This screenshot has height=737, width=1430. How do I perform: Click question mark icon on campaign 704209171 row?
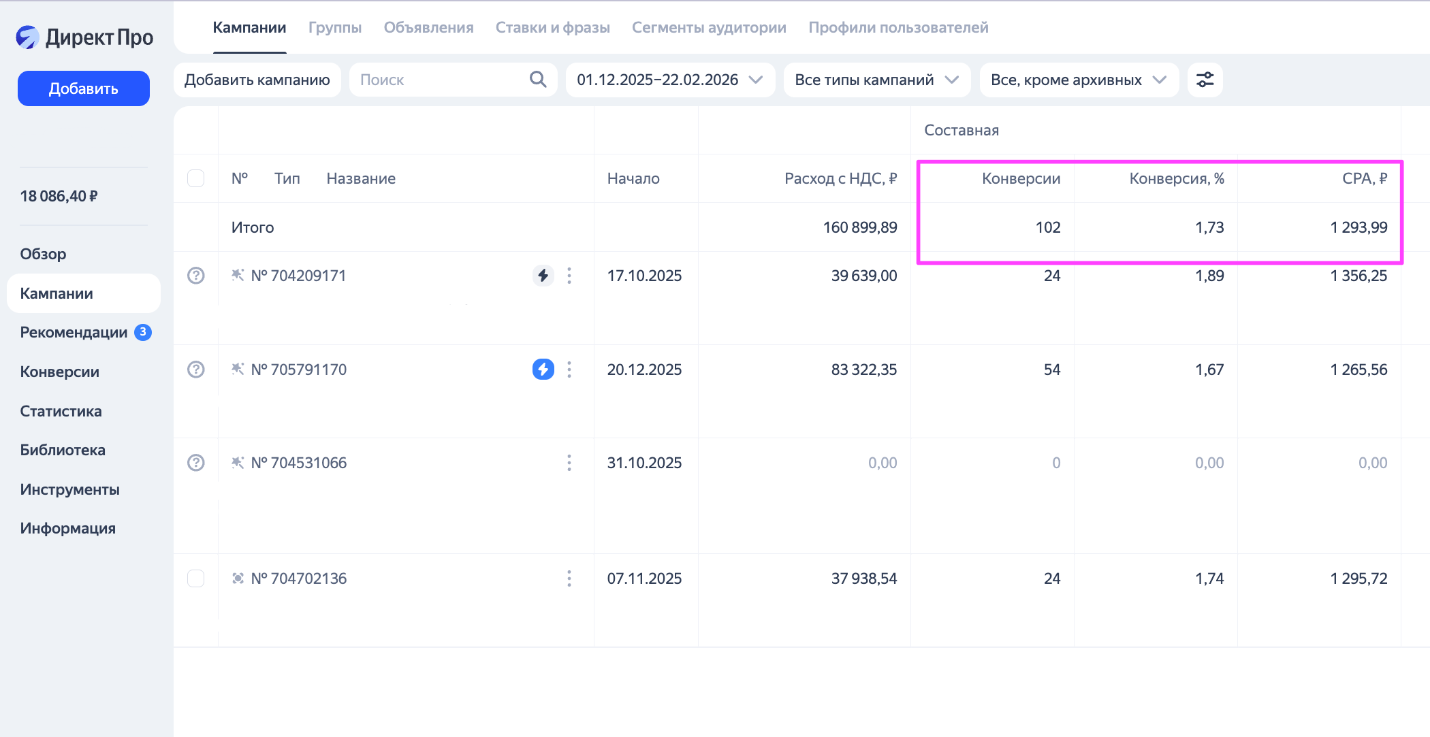[196, 276]
